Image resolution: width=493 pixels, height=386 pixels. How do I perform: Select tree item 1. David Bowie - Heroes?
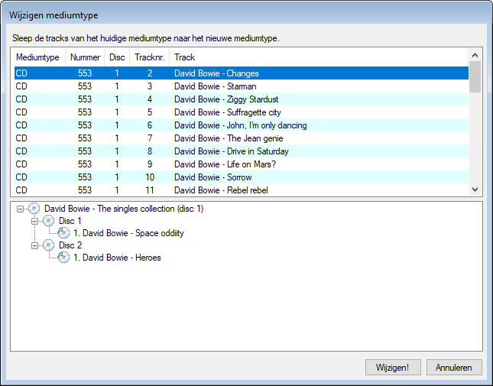(x=117, y=258)
